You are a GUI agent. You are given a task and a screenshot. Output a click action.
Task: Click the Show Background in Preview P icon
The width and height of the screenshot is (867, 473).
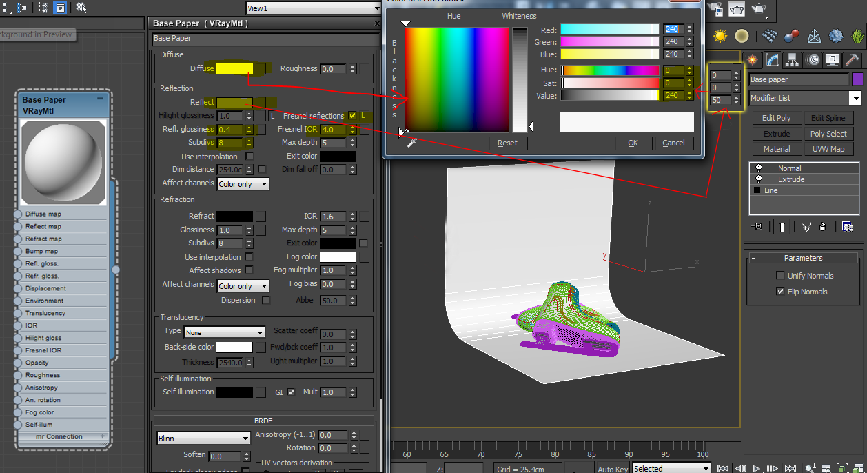click(x=61, y=8)
